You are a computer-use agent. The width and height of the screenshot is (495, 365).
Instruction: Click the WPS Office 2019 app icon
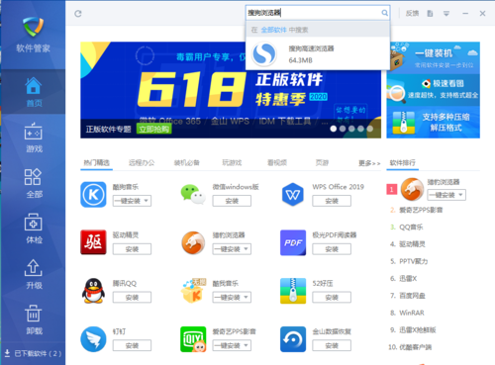[293, 195]
